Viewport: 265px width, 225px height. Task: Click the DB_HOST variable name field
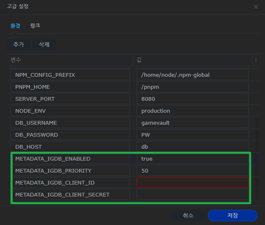click(69, 147)
